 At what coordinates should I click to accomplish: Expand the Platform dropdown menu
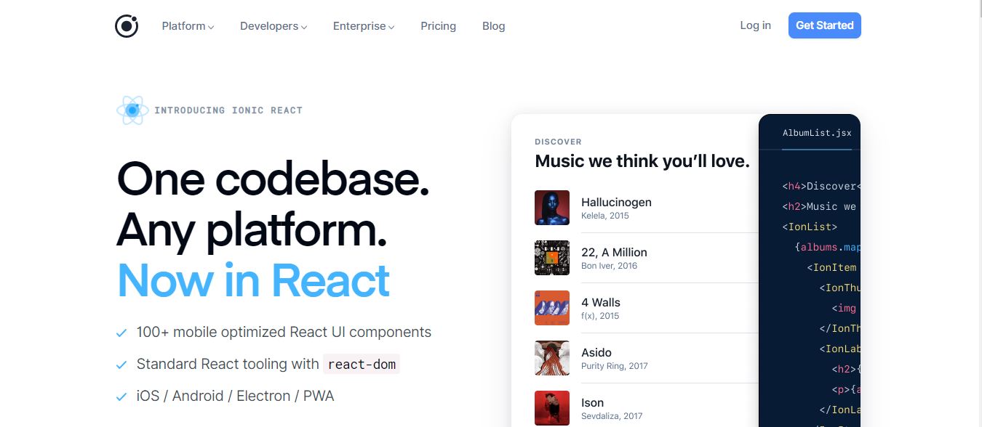pos(188,26)
